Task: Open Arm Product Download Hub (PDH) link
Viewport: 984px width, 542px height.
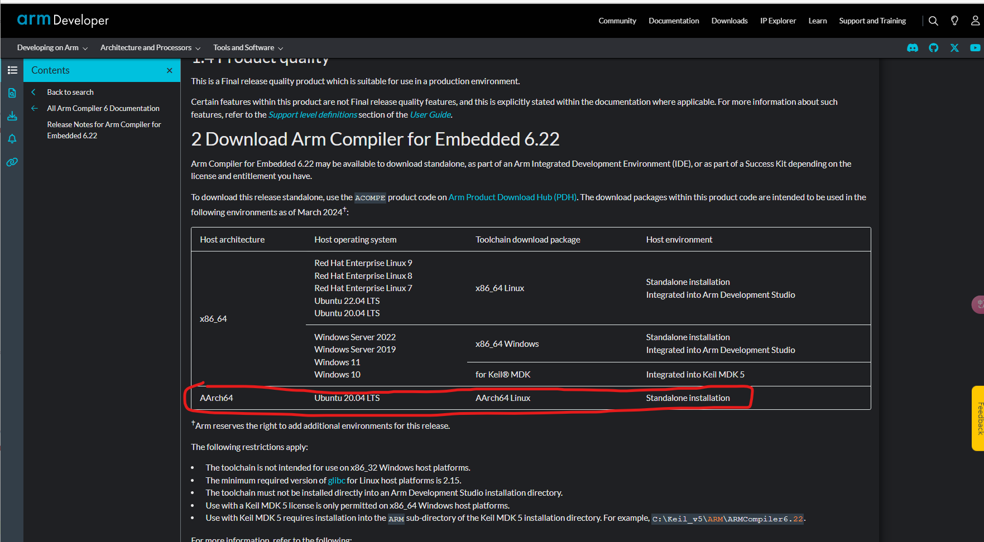Action: [512, 197]
